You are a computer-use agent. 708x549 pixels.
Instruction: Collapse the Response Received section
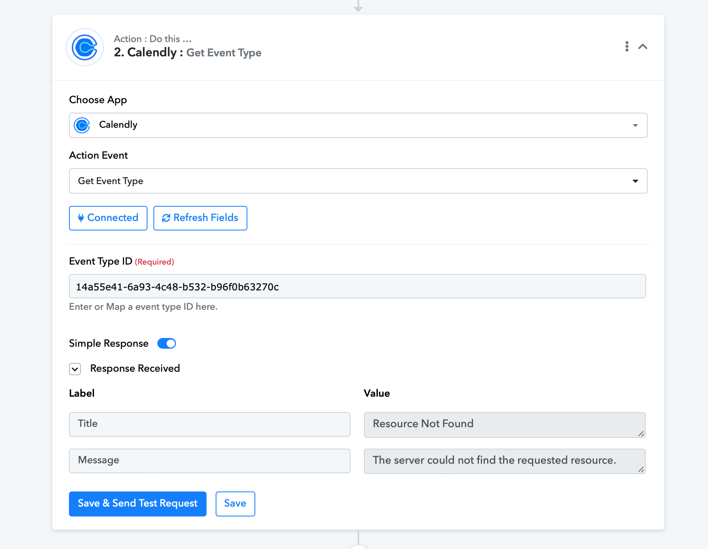[75, 369]
